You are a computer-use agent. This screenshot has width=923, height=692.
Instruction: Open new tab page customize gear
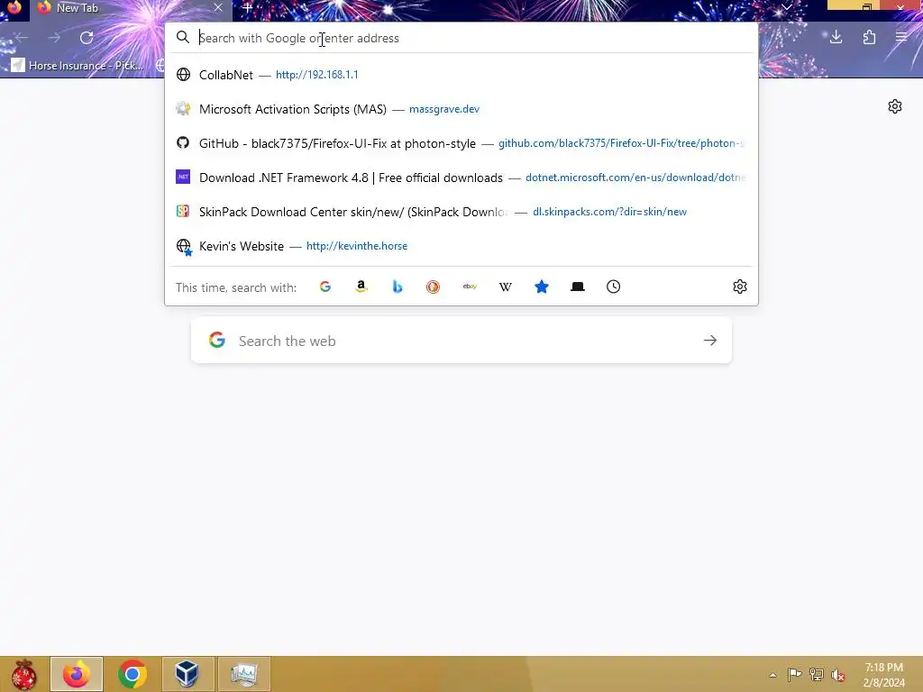tap(895, 106)
